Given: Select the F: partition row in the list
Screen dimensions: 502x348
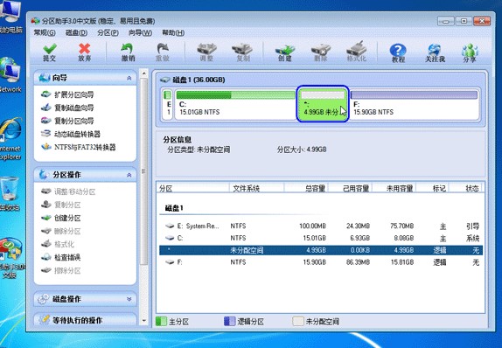Looking at the screenshot, I should pyautogui.click(x=321, y=262).
